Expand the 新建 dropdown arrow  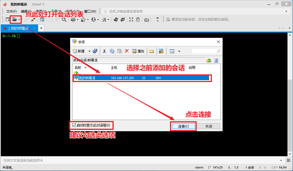[89, 51]
